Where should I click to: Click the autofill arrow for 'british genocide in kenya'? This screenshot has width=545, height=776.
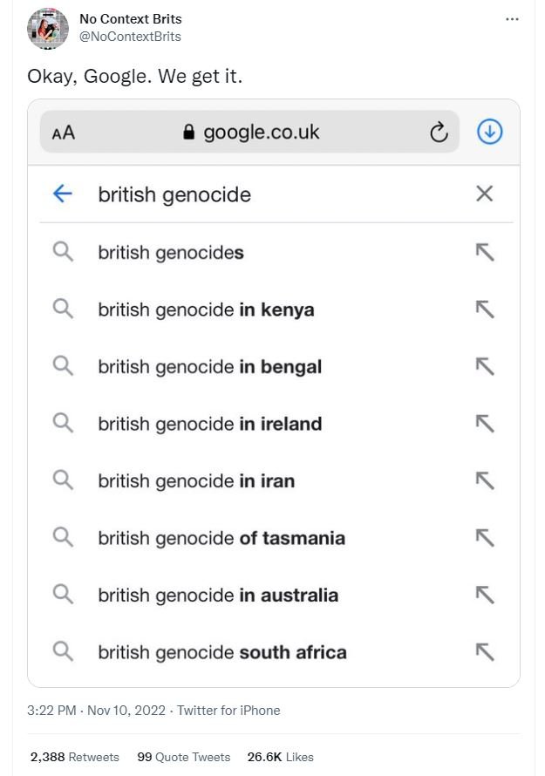click(485, 309)
